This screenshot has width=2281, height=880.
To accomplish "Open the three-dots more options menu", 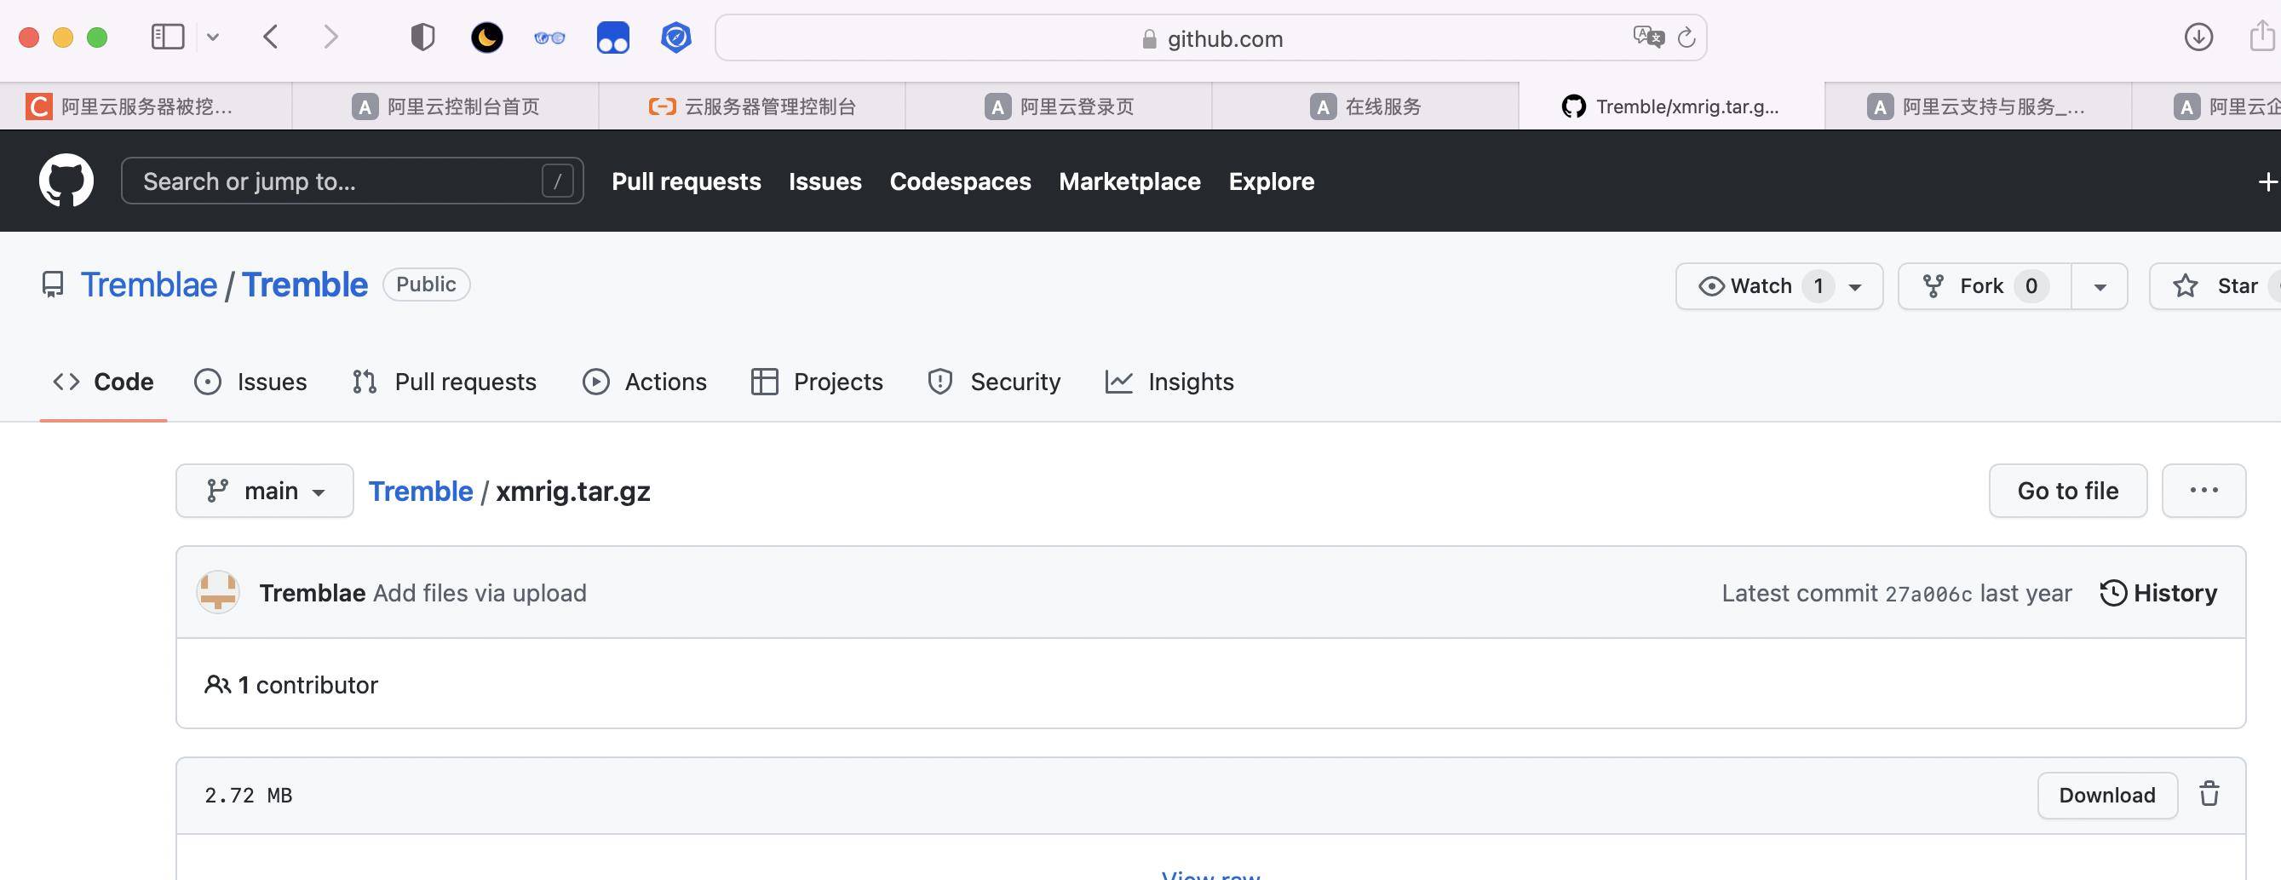I will [x=2203, y=491].
